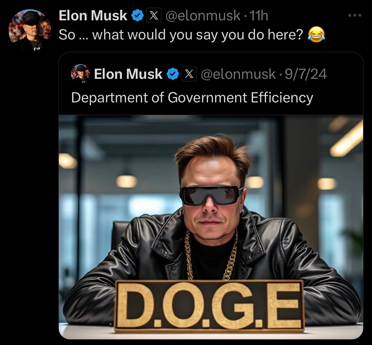Open the @elonmusk handle next to 11h
Screen dimensions: 372x345
coord(203,16)
